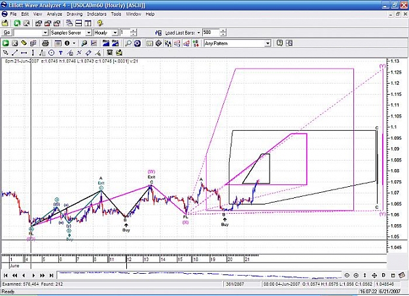
Task: Open the Window menu
Action: tap(133, 14)
